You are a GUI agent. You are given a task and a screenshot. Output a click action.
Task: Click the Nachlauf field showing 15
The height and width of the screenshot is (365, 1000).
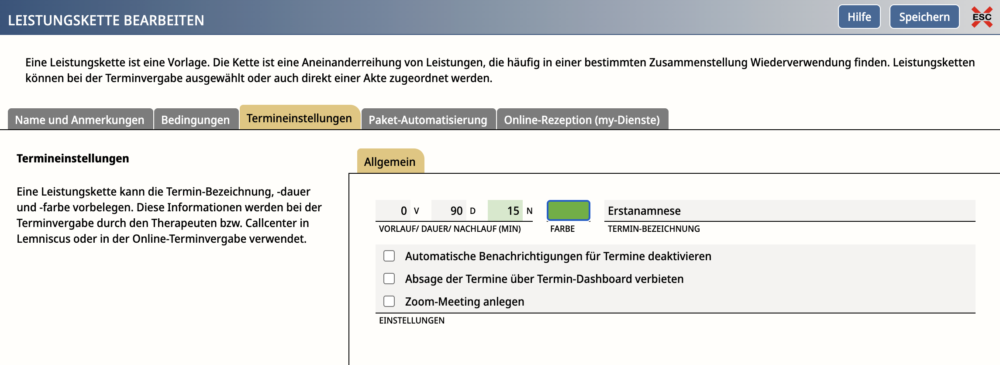[x=505, y=211]
